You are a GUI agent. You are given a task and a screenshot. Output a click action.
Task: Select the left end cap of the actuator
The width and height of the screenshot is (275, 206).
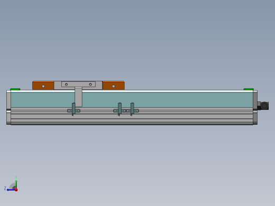click(8, 107)
